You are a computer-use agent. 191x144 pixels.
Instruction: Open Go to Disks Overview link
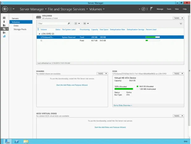123,105
